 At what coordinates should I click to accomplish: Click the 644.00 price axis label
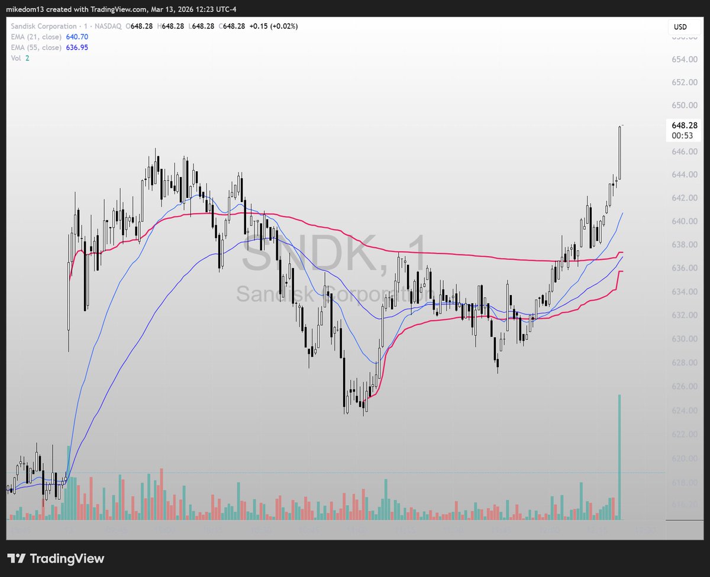click(684, 175)
